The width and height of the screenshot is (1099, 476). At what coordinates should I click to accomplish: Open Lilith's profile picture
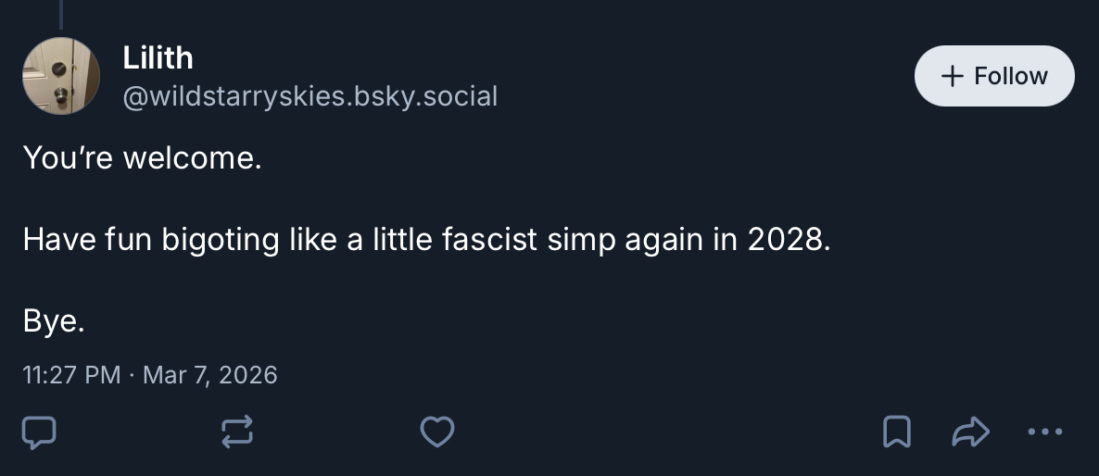[x=60, y=76]
